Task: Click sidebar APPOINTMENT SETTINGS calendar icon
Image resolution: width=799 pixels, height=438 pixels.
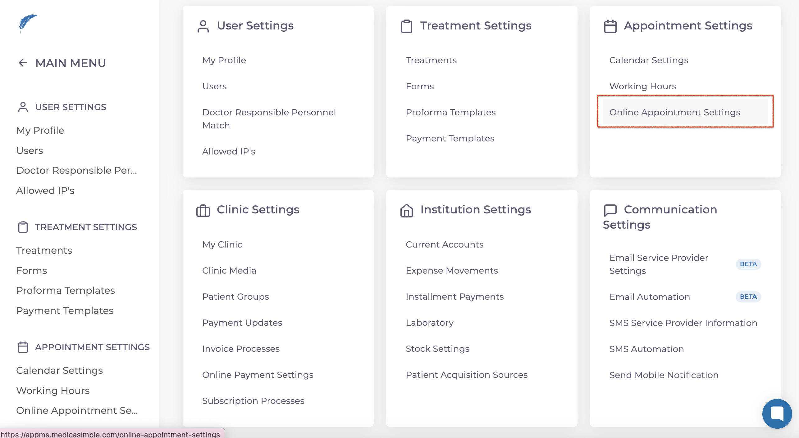Action: tap(23, 347)
